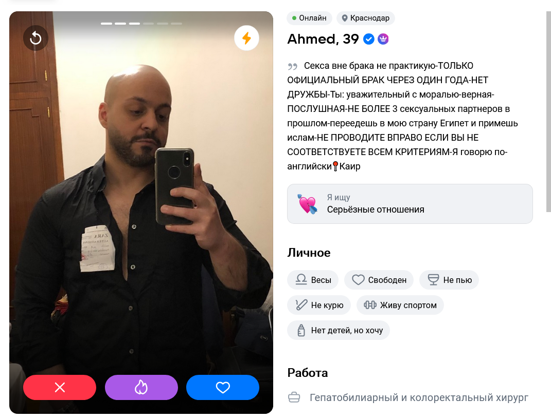Click the purple crown premium badge
This screenshot has width=551, height=419.
click(383, 39)
